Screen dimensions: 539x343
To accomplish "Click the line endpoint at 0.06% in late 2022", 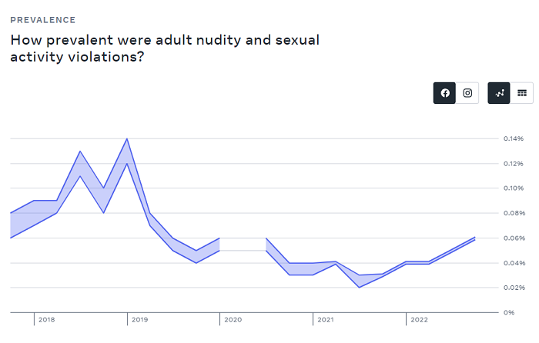I will [475, 238].
